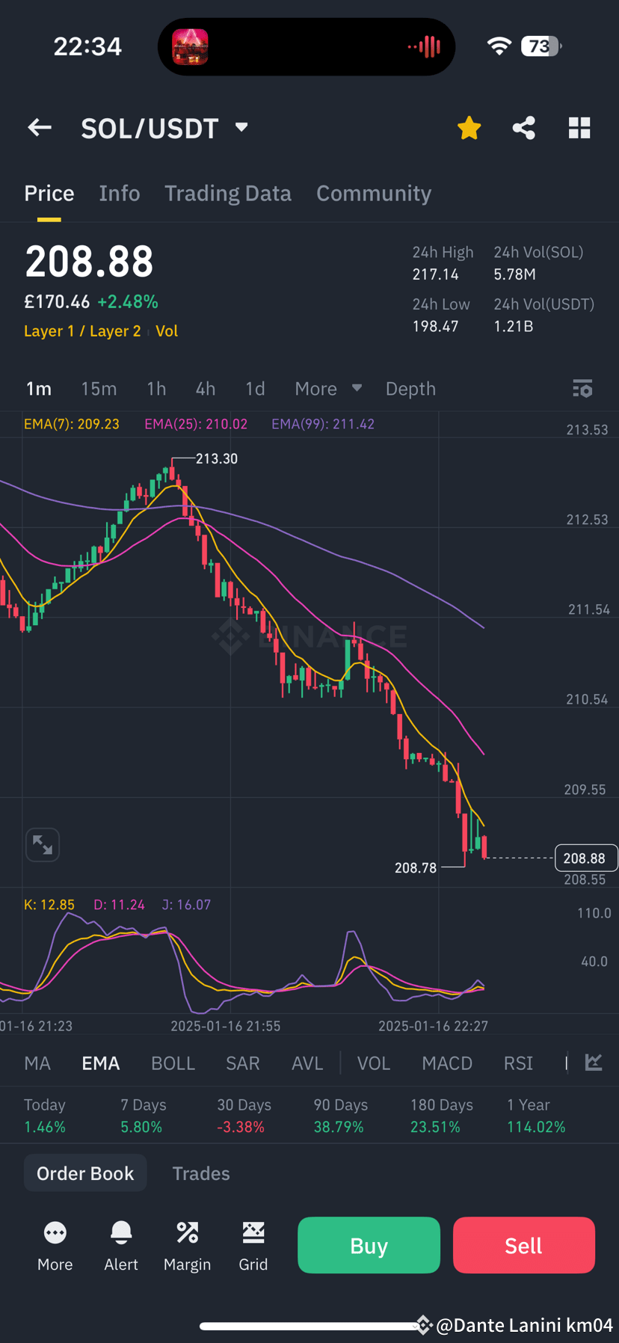Screen dimensions: 619x1343
Task: Tap the 7 Days 5.80% change
Action: click(x=144, y=1116)
